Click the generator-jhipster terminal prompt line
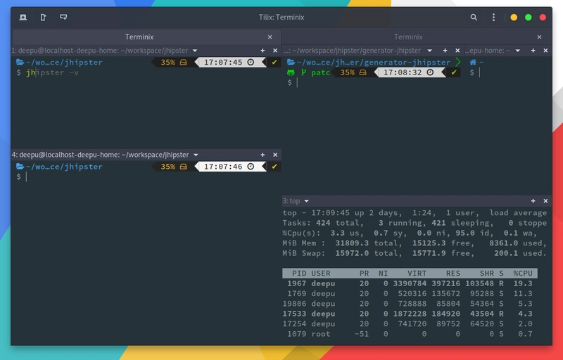This screenshot has height=360, width=563. click(x=373, y=82)
